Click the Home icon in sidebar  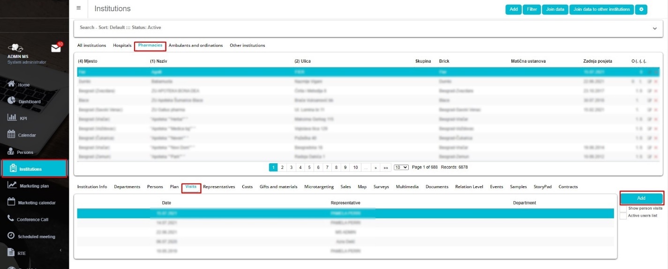(12, 84)
